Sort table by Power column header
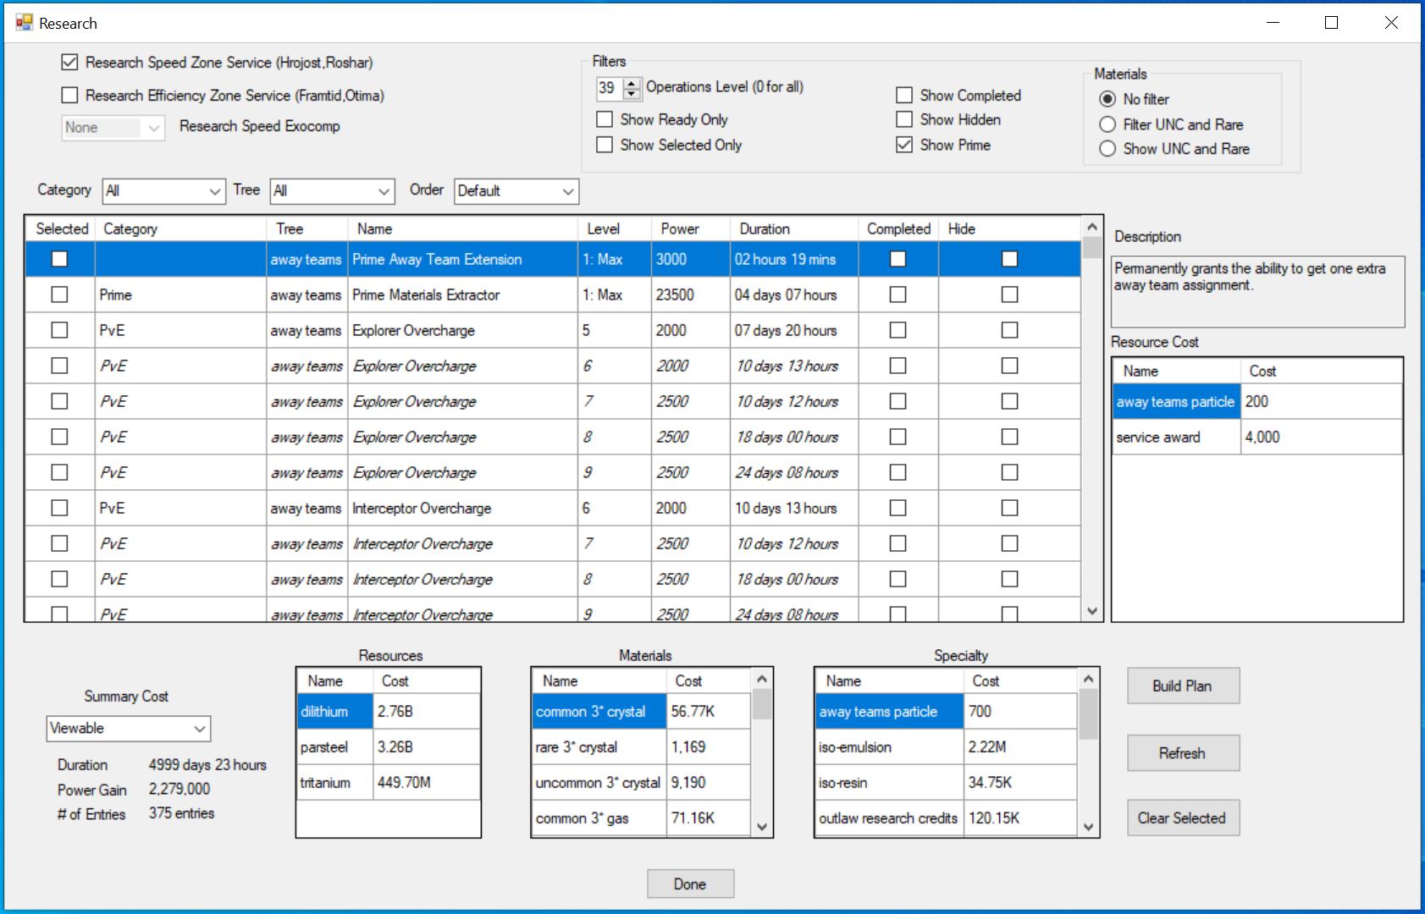 coord(680,228)
